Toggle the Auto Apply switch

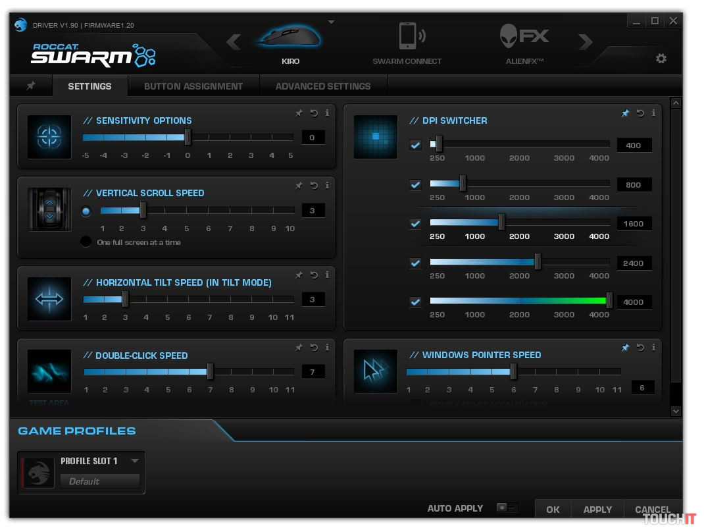click(x=507, y=508)
